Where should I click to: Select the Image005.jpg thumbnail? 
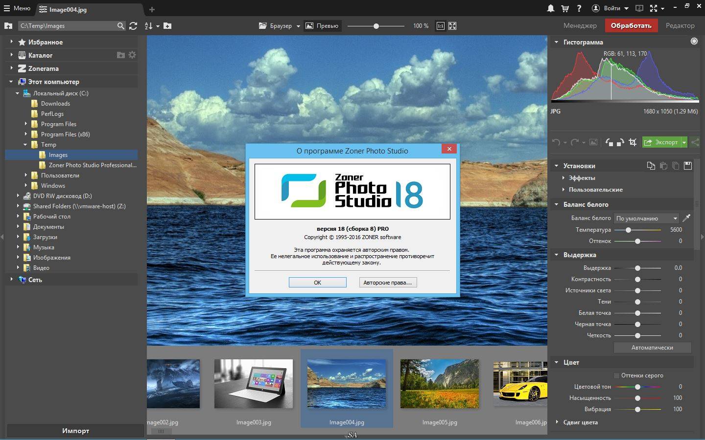click(440, 384)
